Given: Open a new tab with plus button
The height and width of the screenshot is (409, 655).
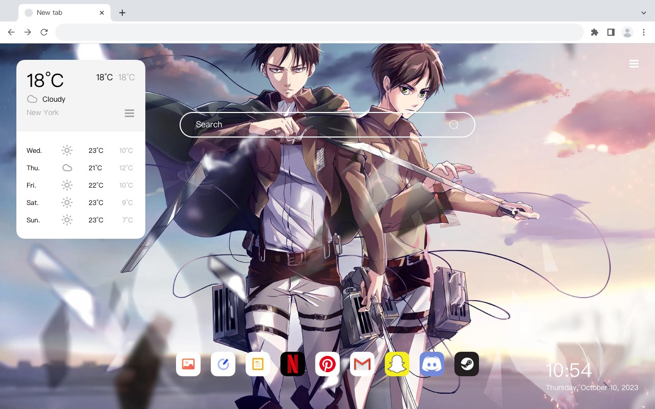Looking at the screenshot, I should pyautogui.click(x=122, y=13).
